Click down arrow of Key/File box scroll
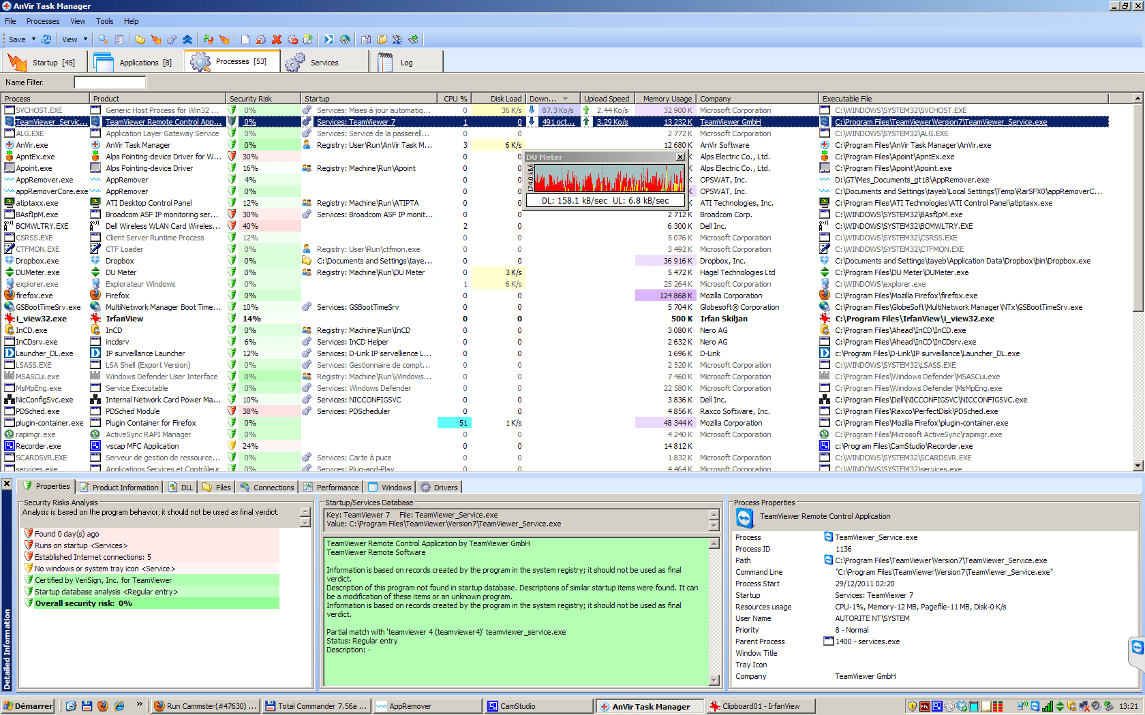This screenshot has height=715, width=1145. point(714,526)
